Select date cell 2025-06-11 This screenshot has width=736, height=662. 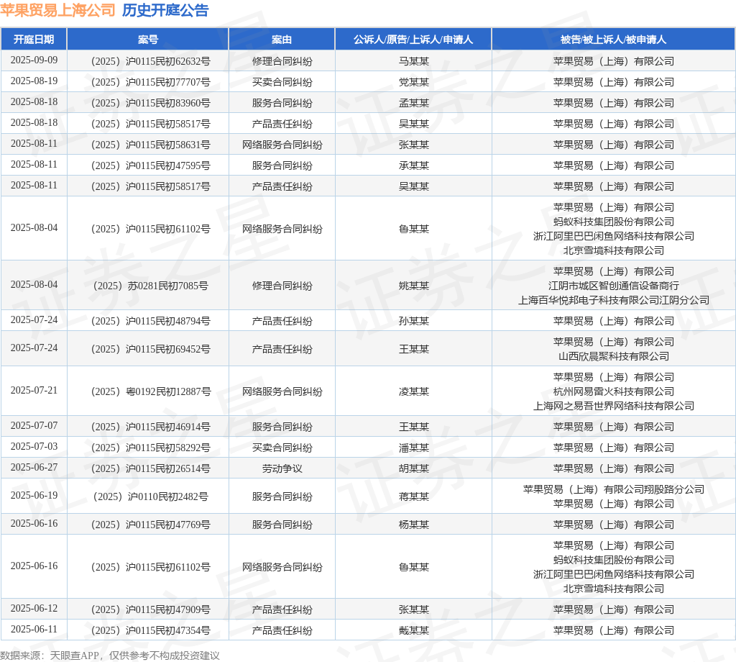pos(34,629)
